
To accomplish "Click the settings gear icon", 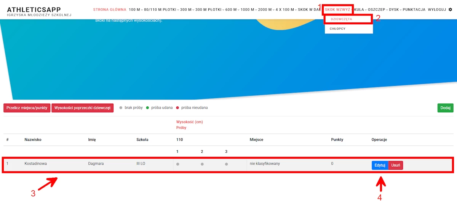I will [450, 9].
